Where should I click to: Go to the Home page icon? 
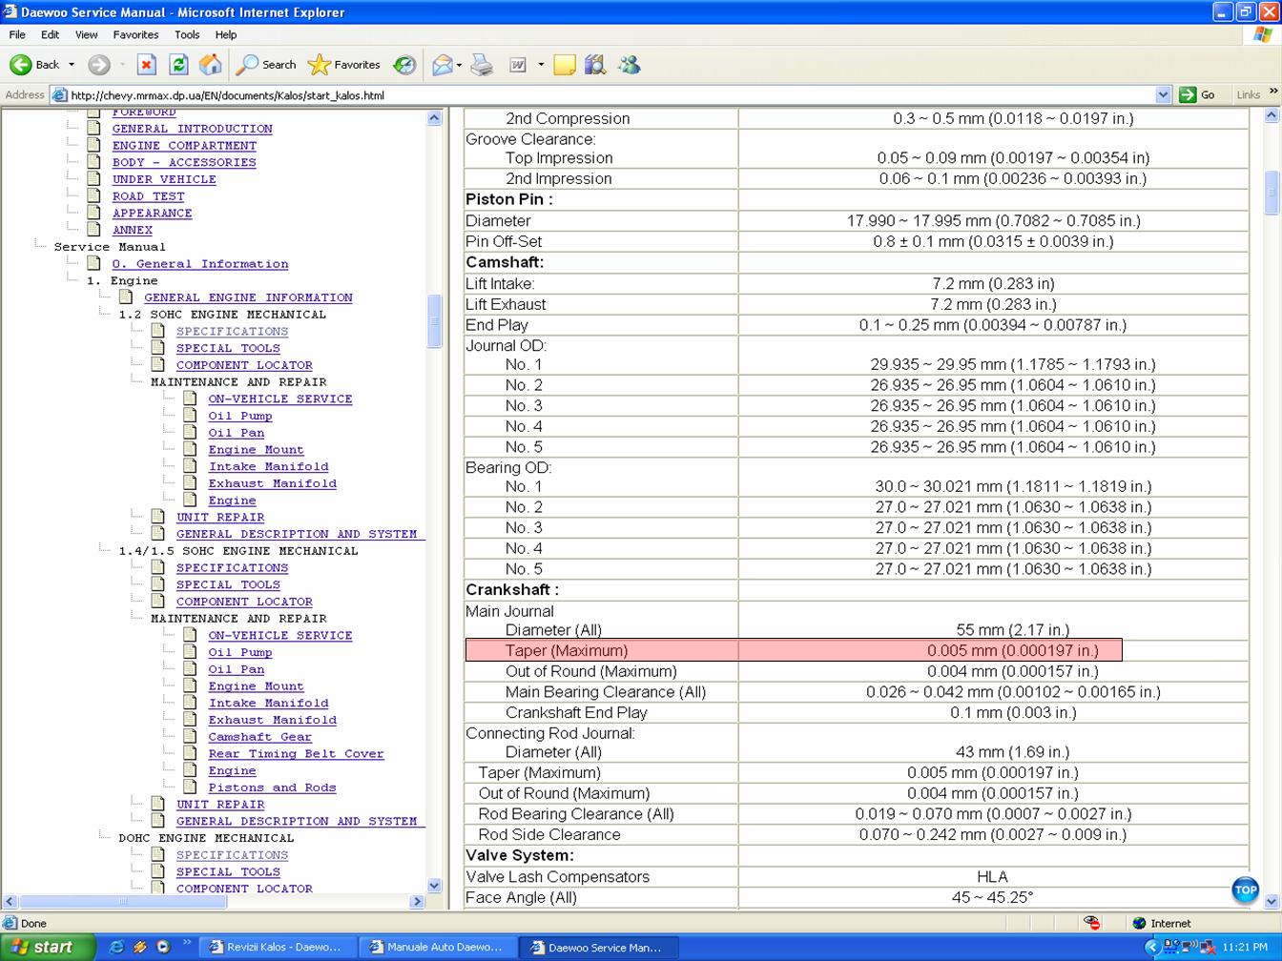click(x=211, y=65)
